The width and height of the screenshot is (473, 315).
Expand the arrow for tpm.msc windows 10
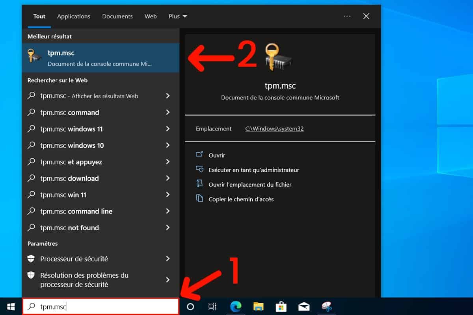pos(168,145)
